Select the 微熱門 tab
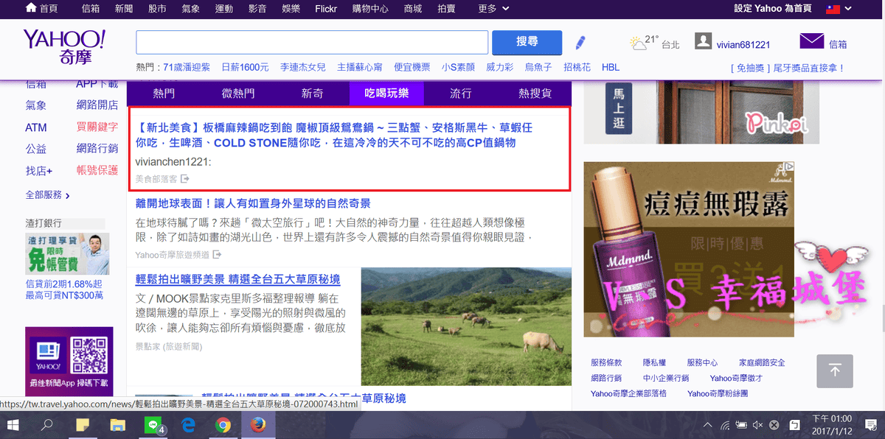This screenshot has width=885, height=439. point(238,94)
